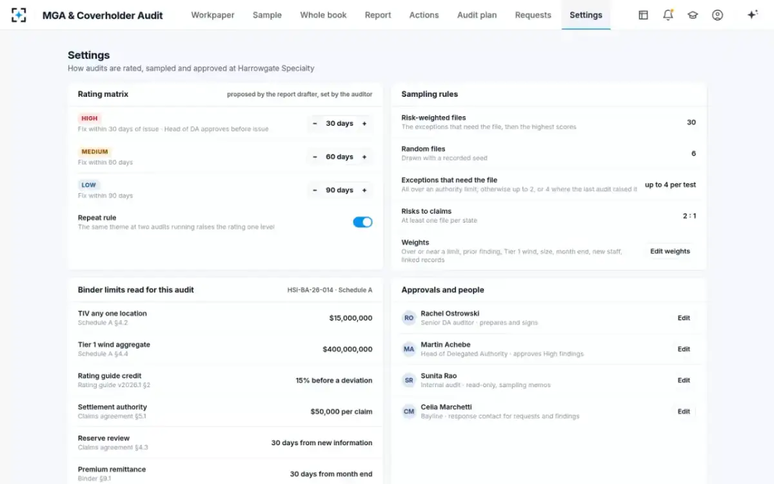774x484 pixels.
Task: Increase the Low rating days
Action: point(364,190)
